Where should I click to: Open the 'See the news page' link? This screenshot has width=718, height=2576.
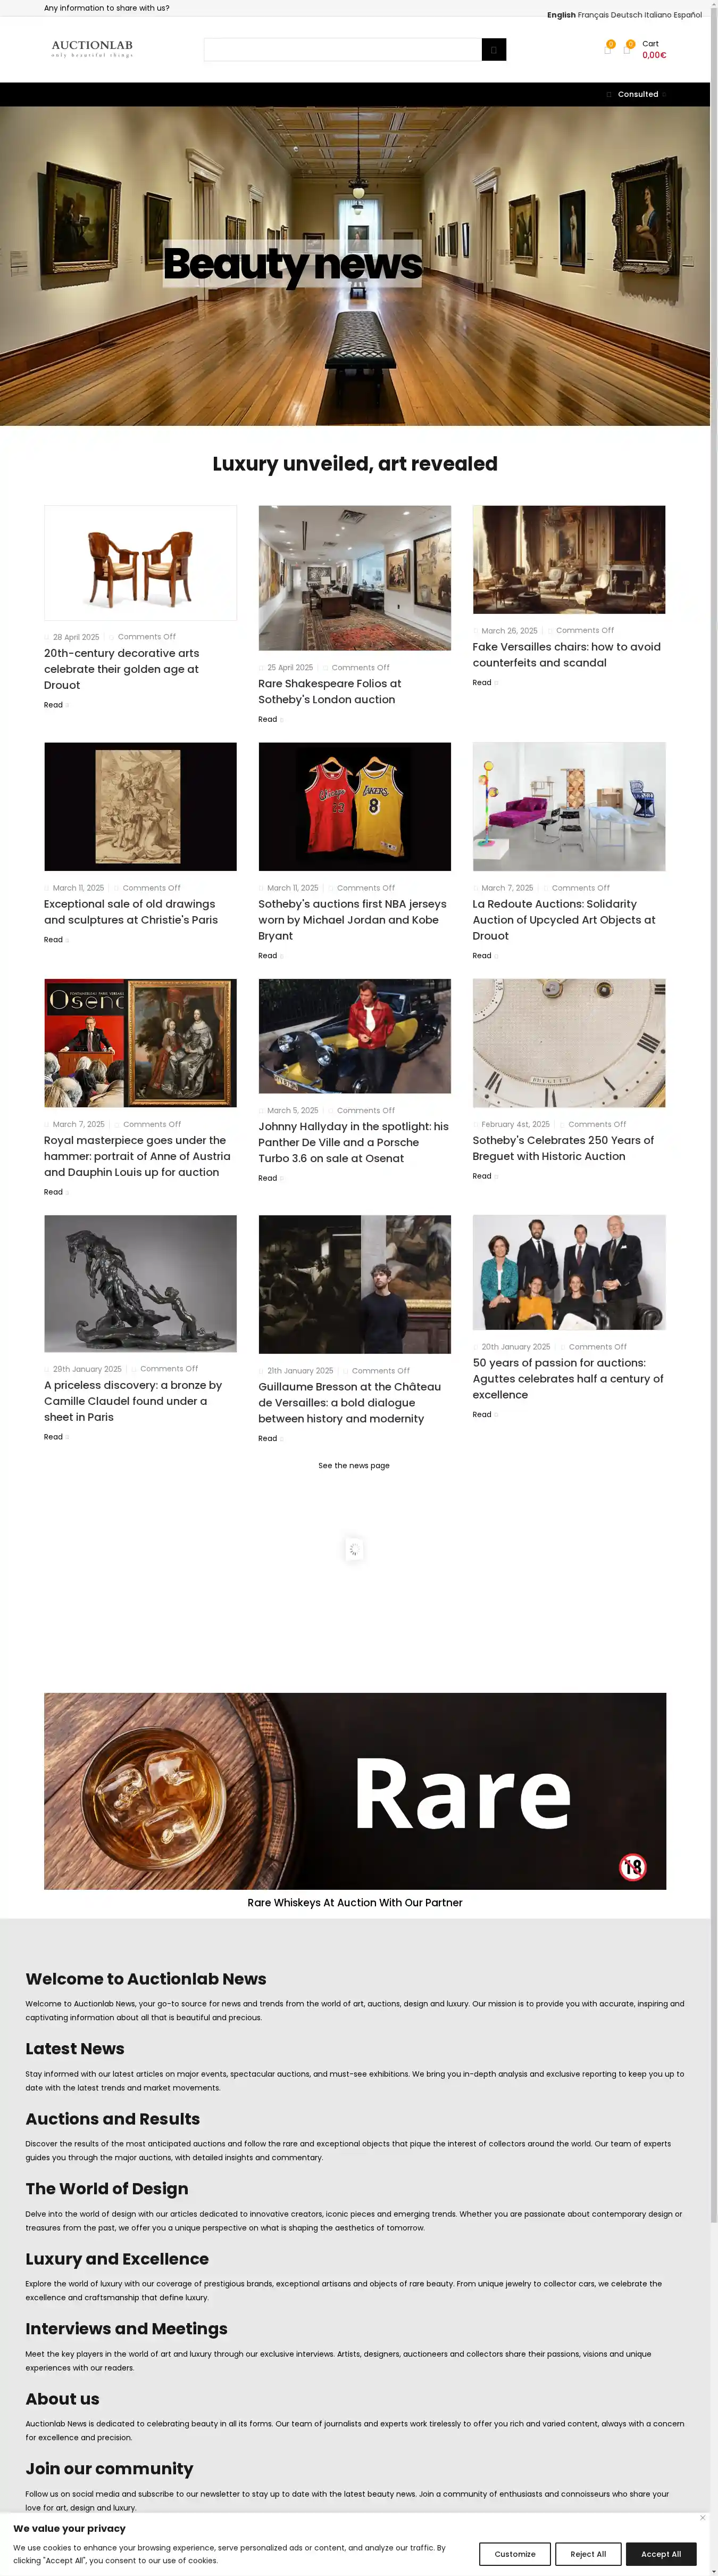354,1465
